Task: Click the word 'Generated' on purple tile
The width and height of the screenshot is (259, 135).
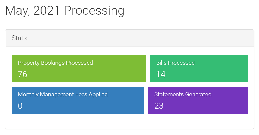Action: (x=198, y=94)
